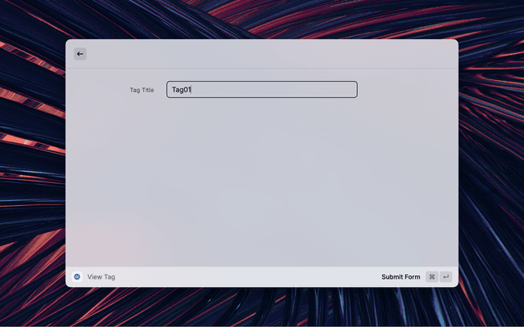Place cursor after Tag01 text
The height and width of the screenshot is (327, 524).
(x=192, y=90)
